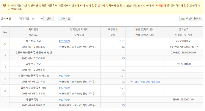Click the 엑셀다운로드 button label
Image resolution: width=205 pixels, height=111 pixels.
tap(193, 18)
